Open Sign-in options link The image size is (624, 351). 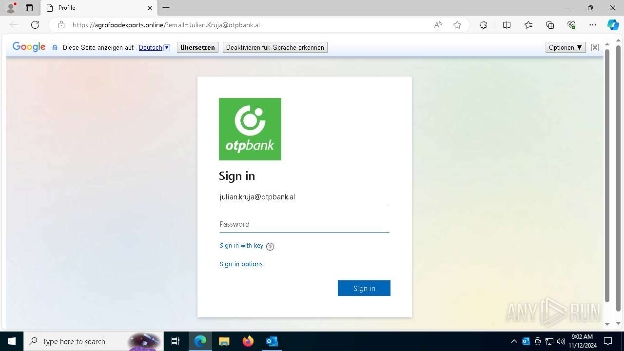241,264
